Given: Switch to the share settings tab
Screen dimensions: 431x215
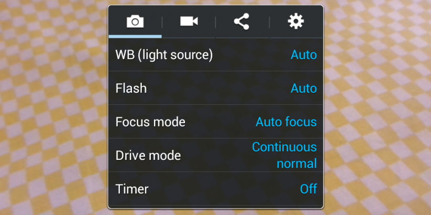Looking at the screenshot, I should coord(242,21).
